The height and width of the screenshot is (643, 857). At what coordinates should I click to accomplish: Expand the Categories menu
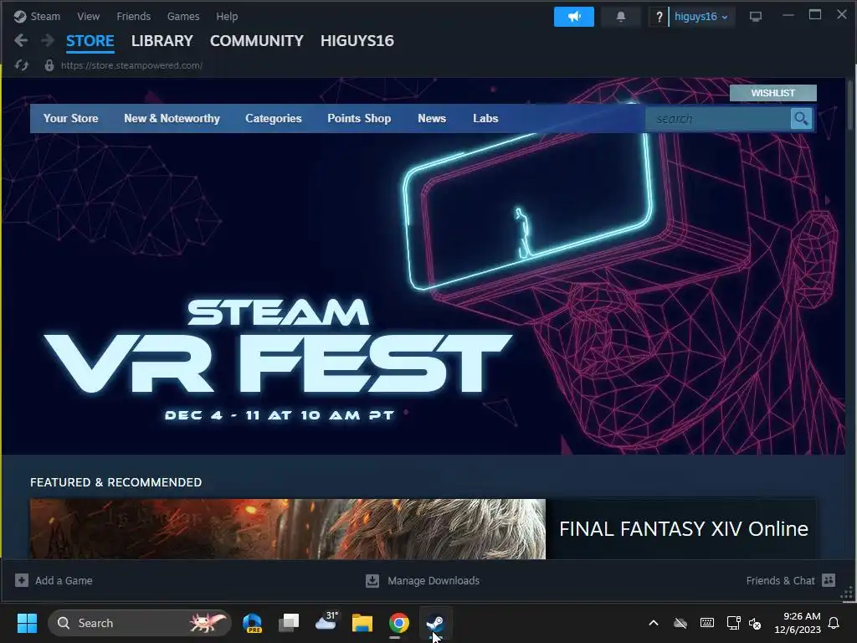coord(274,119)
